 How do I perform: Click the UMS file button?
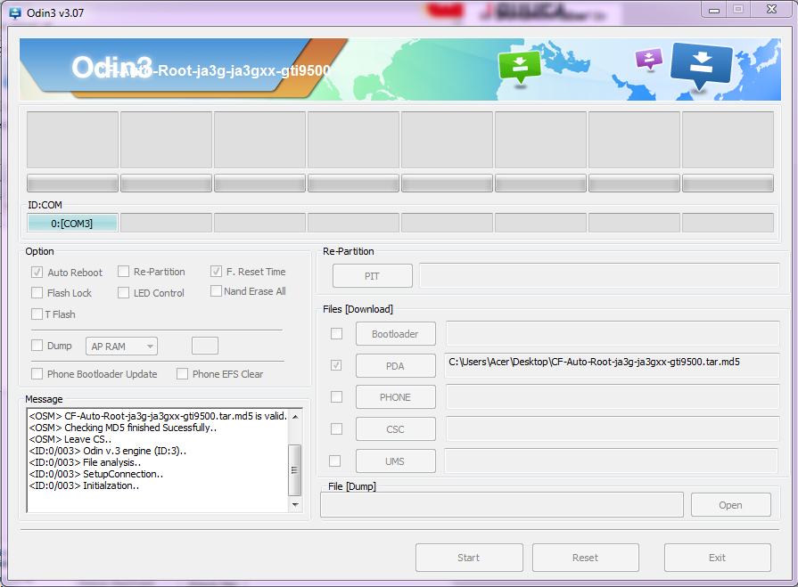click(396, 461)
